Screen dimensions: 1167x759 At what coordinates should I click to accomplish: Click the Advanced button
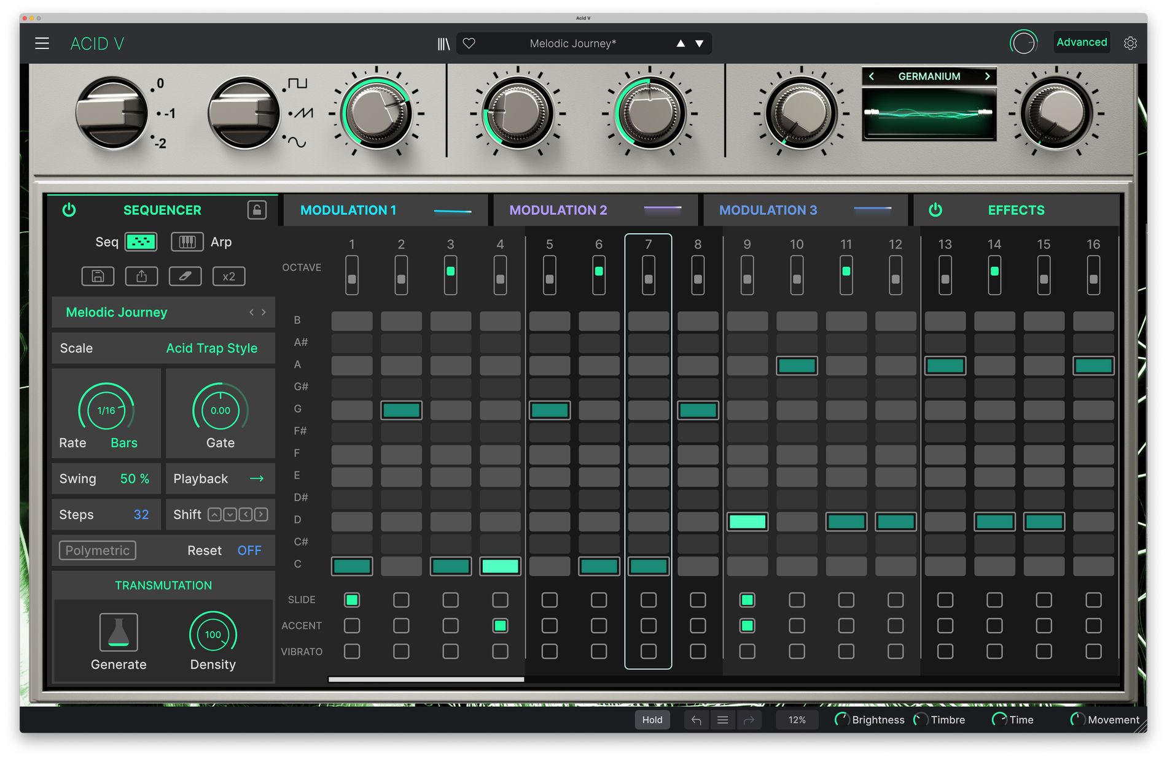tap(1081, 42)
